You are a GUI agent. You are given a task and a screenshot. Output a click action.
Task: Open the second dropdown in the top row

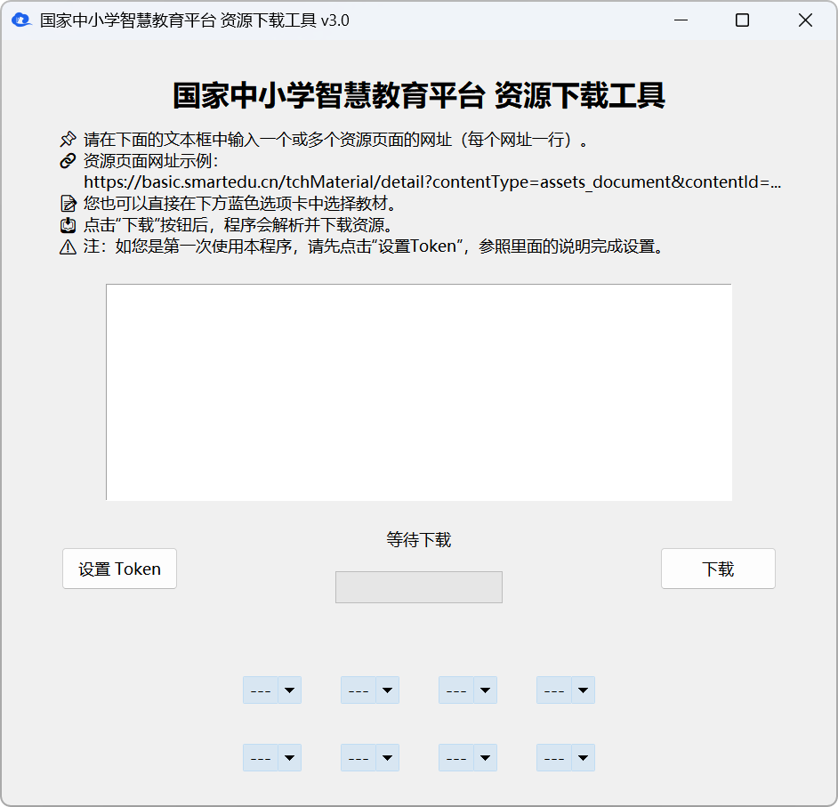click(x=369, y=690)
